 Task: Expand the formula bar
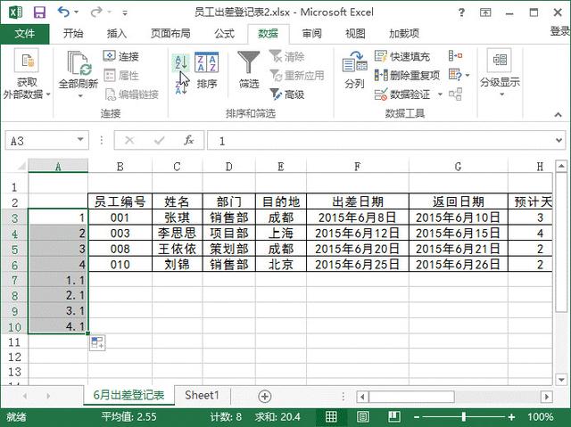click(559, 140)
